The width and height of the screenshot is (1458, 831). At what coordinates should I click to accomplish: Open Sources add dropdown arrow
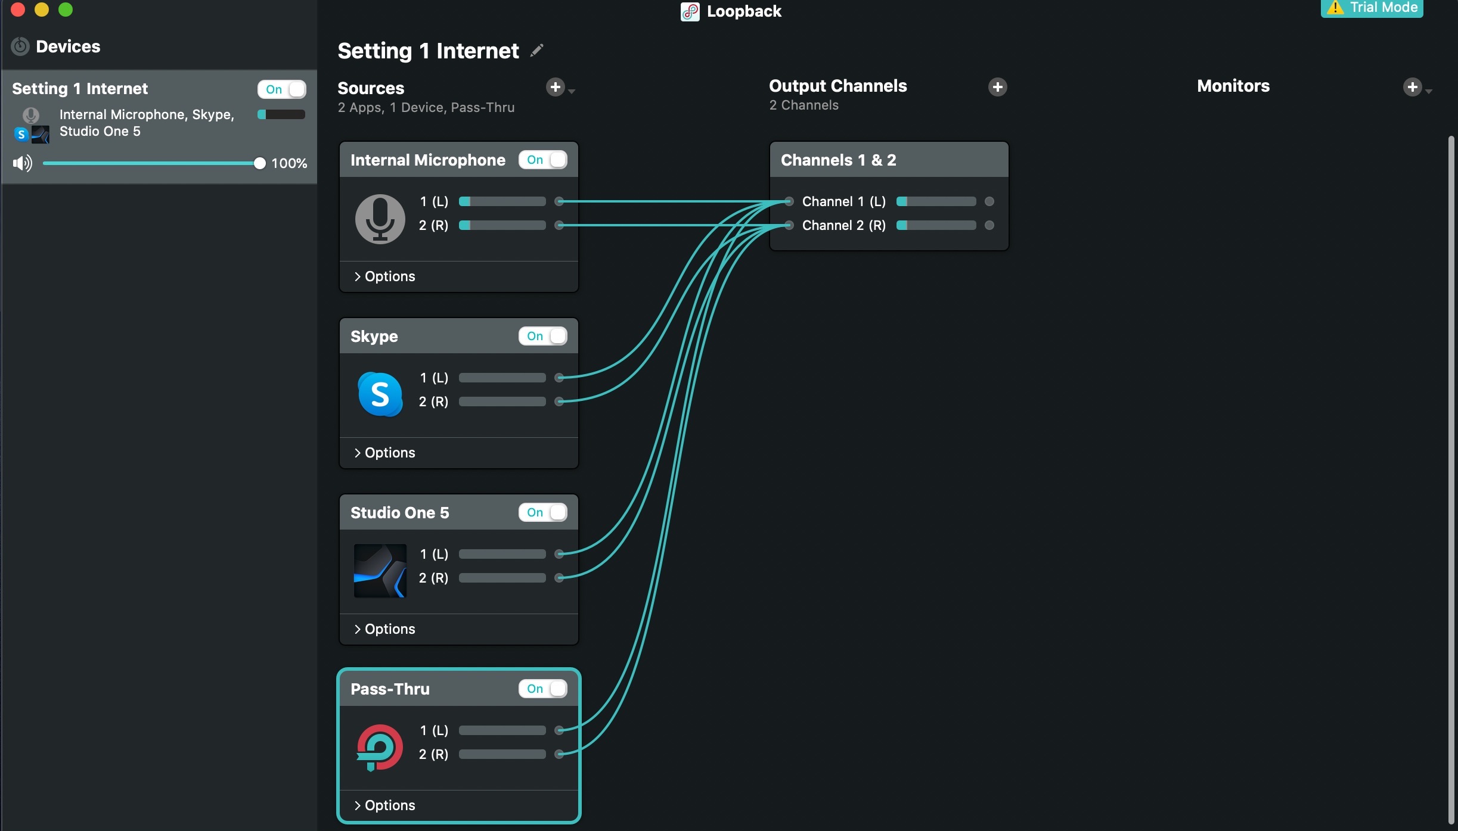572,91
